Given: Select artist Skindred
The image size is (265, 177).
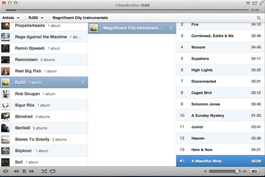Looking at the screenshot, I should [x=44, y=116].
